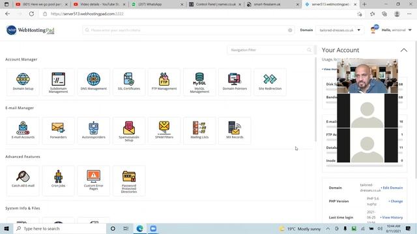Open SSL Certificates
This screenshot has width=417, height=234.
pos(129,82)
